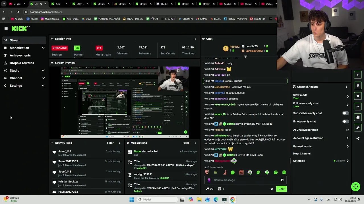Screen dimensions: 364x204
Task: Select Stream in left sidebar
Action: [x=24, y=40]
